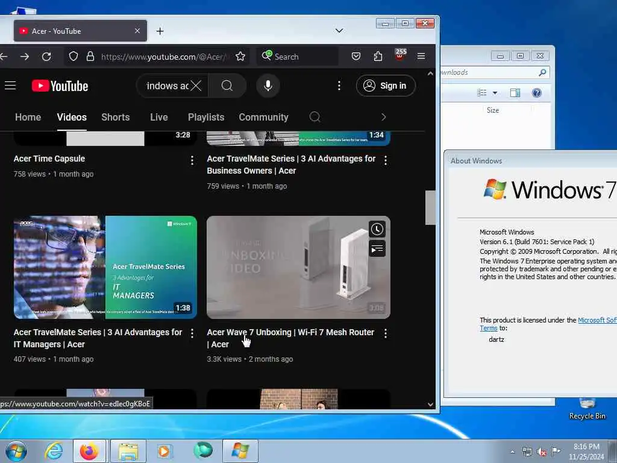Toggle preview pane in Explorer window
The height and width of the screenshot is (463, 617).
[x=515, y=93]
